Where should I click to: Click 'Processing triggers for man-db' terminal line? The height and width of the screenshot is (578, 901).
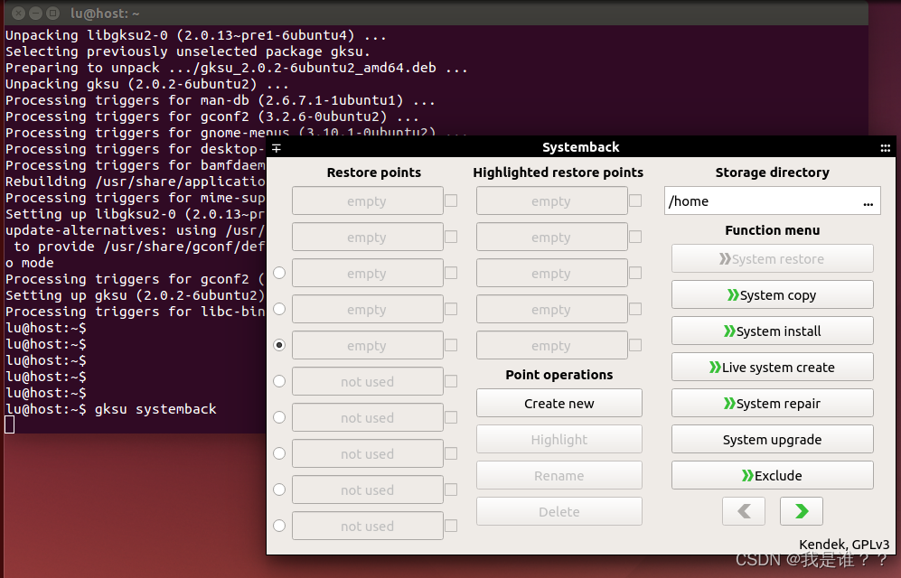click(221, 100)
